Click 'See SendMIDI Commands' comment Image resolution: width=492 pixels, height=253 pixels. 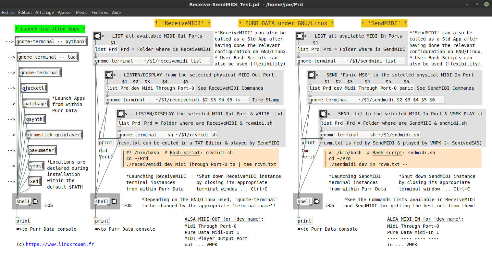pyautogui.click(x=445, y=88)
